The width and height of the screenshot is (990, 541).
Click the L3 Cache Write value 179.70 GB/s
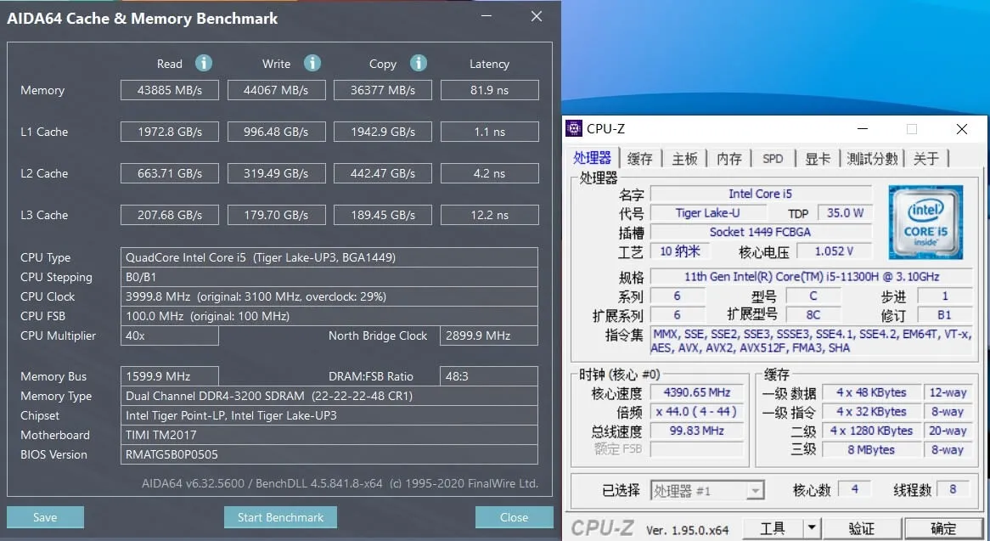click(277, 215)
